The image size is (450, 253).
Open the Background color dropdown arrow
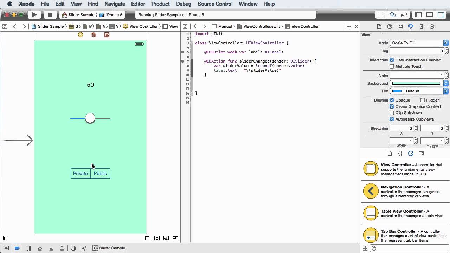pyautogui.click(x=446, y=83)
